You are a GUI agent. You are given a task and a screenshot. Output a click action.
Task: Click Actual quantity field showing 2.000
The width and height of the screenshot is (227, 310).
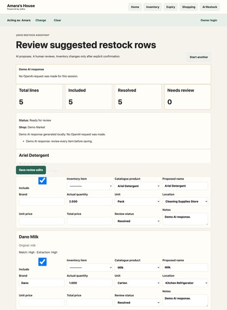coord(89,201)
